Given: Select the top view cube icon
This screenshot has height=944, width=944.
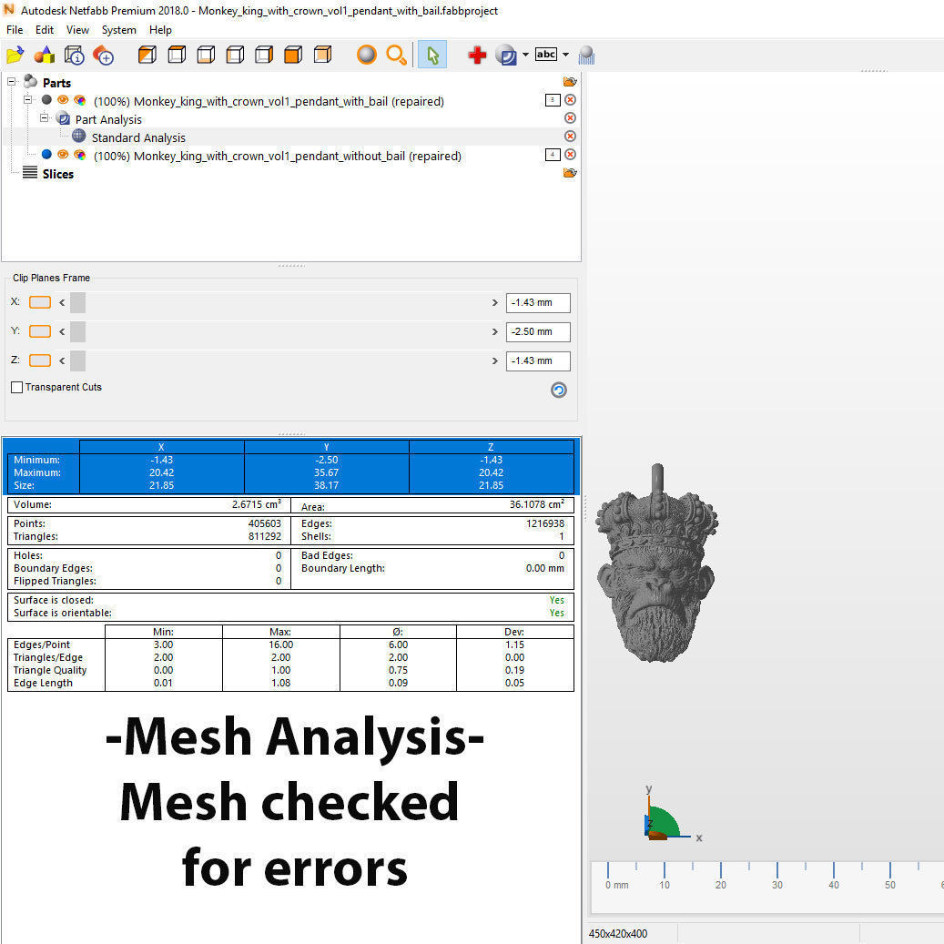Looking at the screenshot, I should tap(177, 55).
